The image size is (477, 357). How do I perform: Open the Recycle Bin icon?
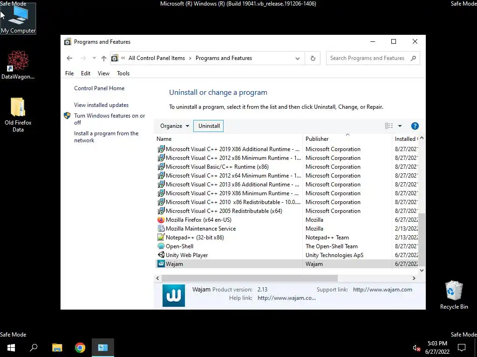click(x=454, y=295)
